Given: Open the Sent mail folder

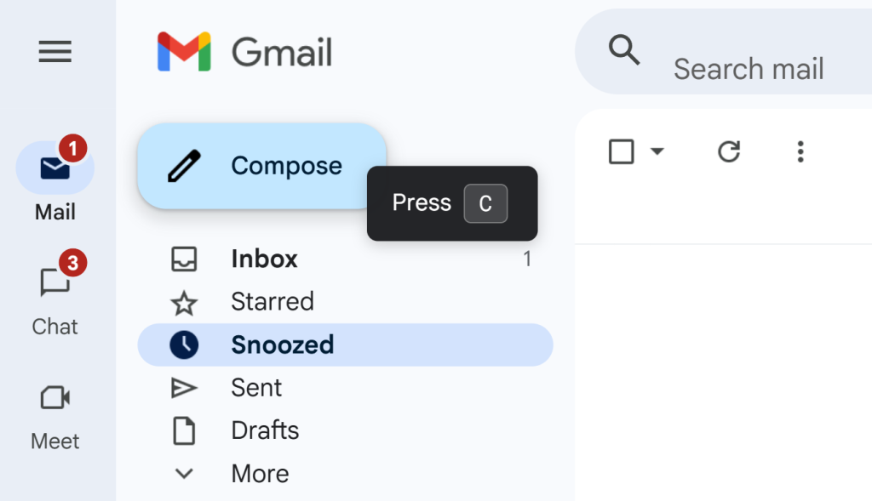Looking at the screenshot, I should (255, 388).
